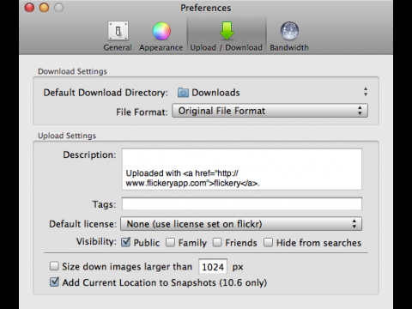
Task: Click the Upload / Download tab label
Action: (227, 47)
